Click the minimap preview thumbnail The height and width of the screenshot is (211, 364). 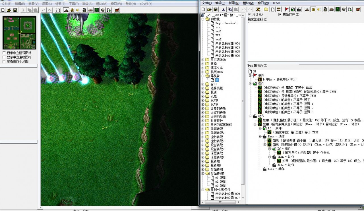click(20, 33)
